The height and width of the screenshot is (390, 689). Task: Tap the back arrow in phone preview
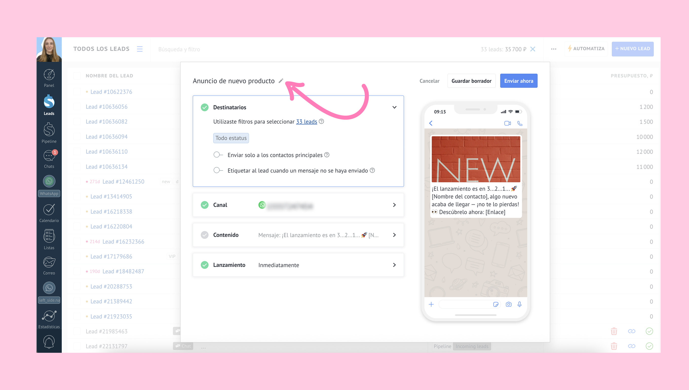tap(431, 123)
